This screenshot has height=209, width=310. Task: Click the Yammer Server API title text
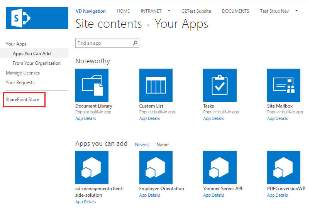pos(223,189)
